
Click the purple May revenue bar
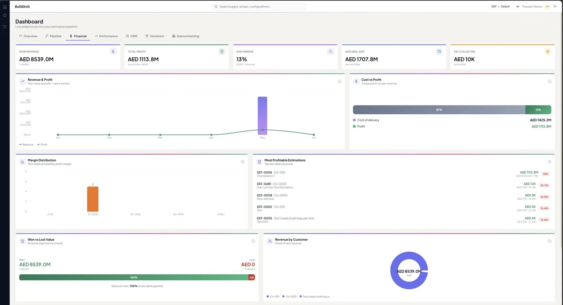click(x=262, y=116)
